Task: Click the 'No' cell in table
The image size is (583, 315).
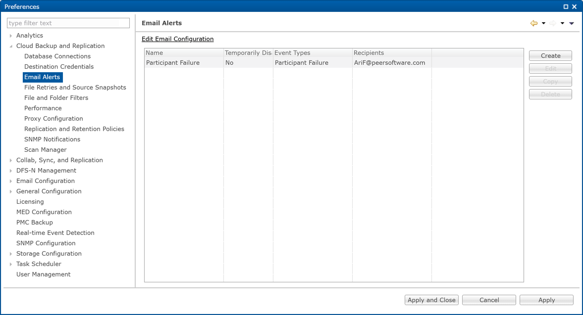Action: tap(248, 63)
